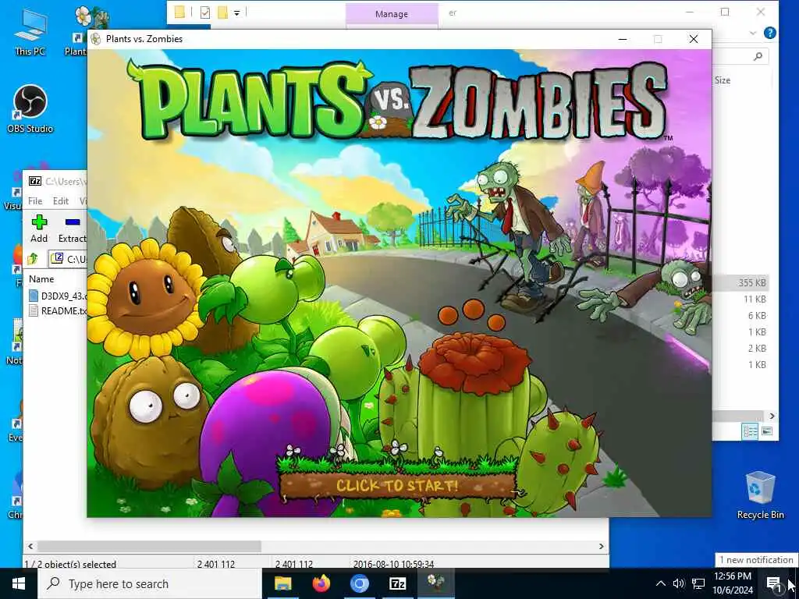Click the taskbar search box
The width and height of the screenshot is (799, 599).
pos(150,583)
